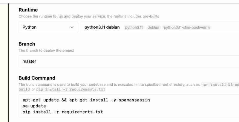Focus the master branch input field
239x122 pixels.
coord(128,61)
